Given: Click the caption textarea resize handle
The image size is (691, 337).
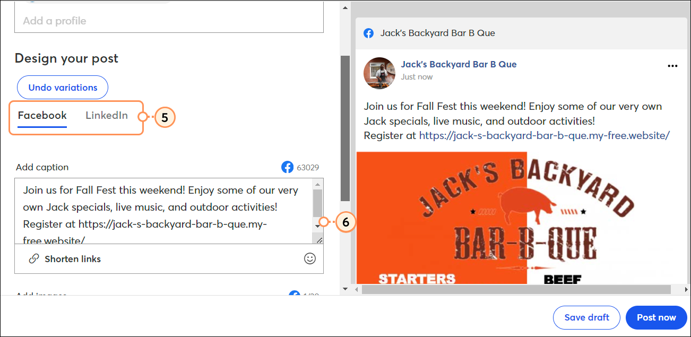Looking at the screenshot, I should click(x=319, y=240).
